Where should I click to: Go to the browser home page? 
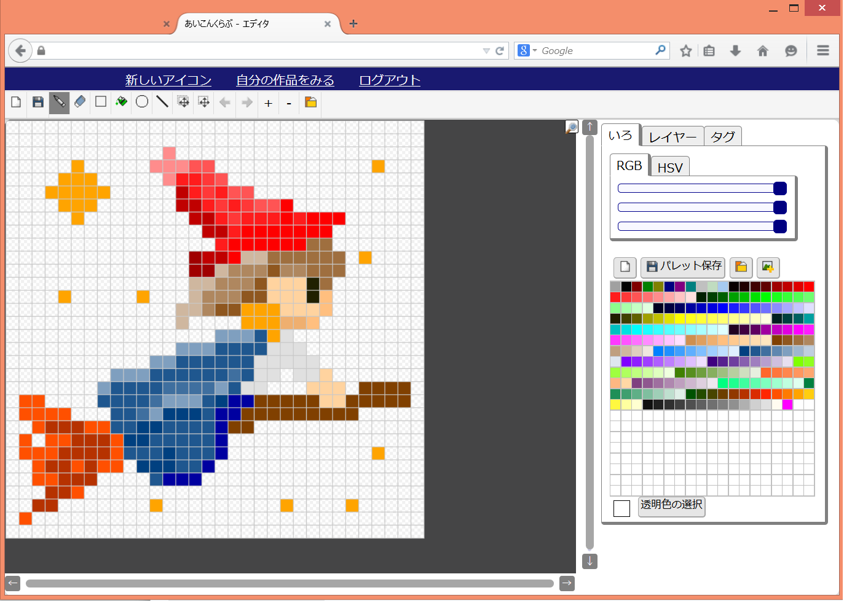pyautogui.click(x=763, y=51)
